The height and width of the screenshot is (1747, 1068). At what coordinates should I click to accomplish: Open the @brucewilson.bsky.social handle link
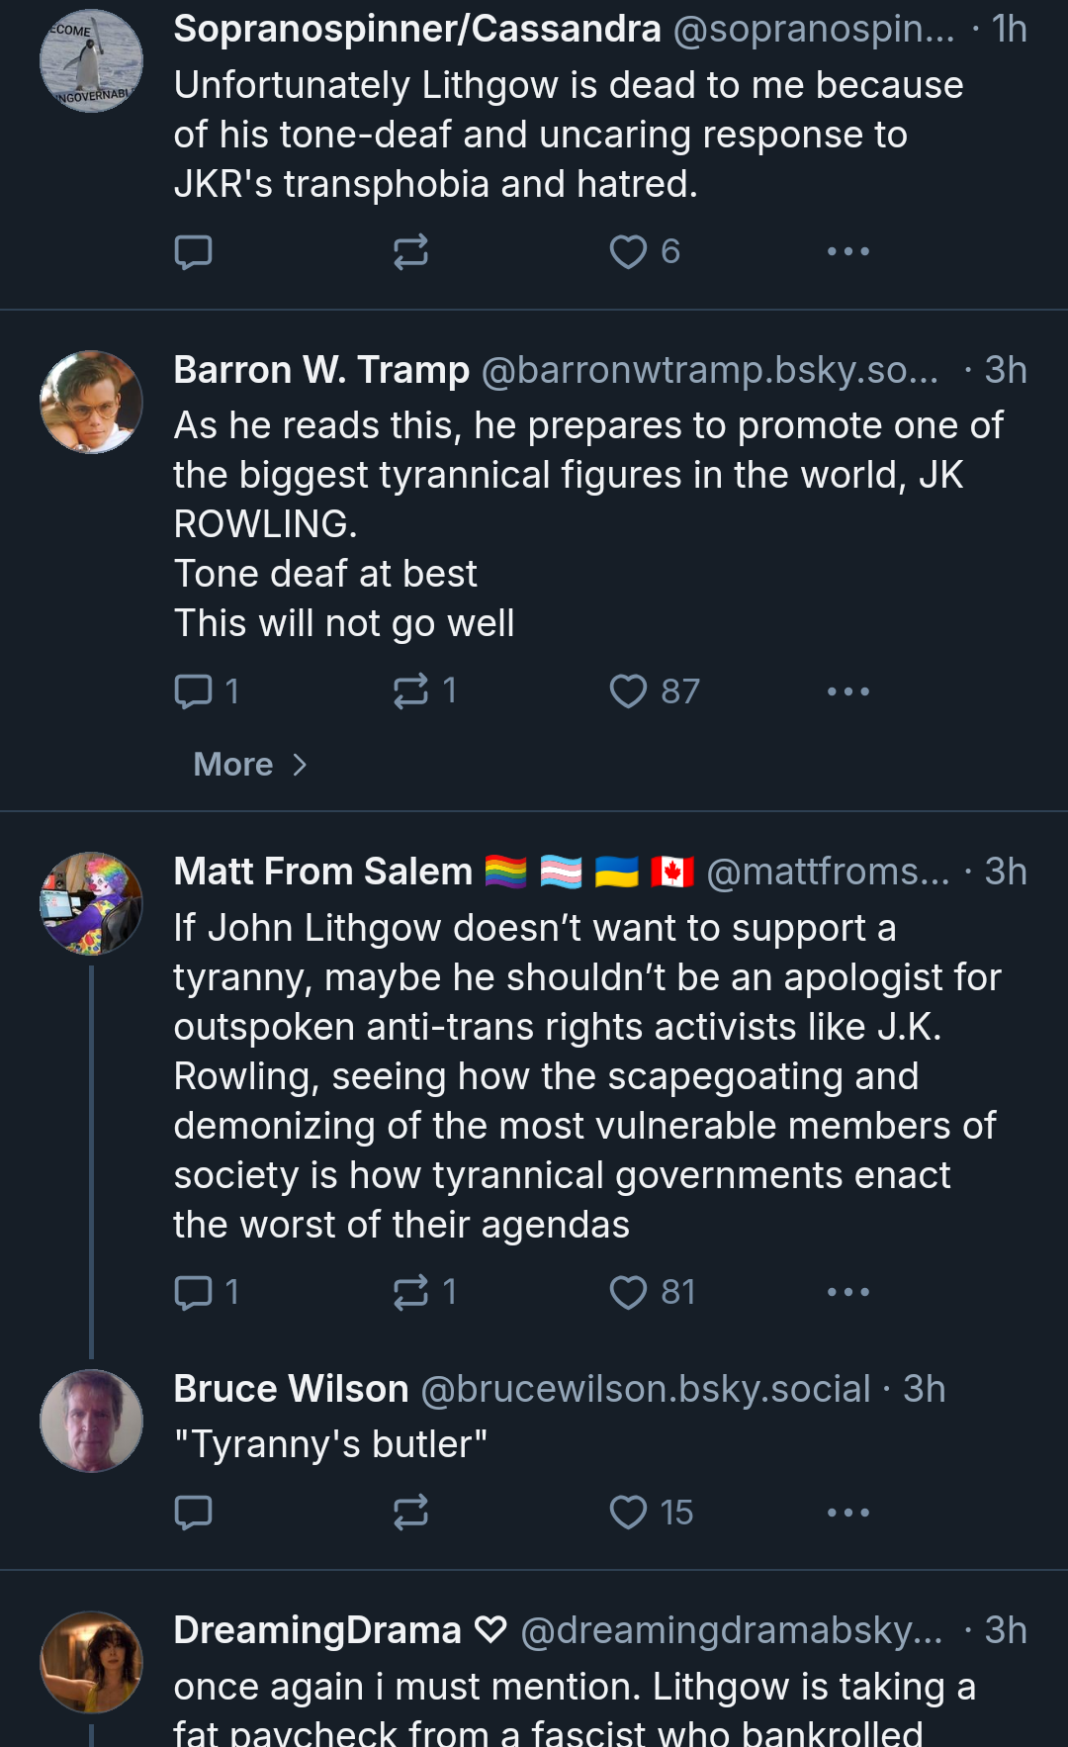(x=646, y=1389)
